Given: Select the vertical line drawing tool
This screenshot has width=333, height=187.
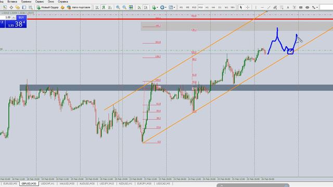Looking at the screenshot, I should 255,7.
